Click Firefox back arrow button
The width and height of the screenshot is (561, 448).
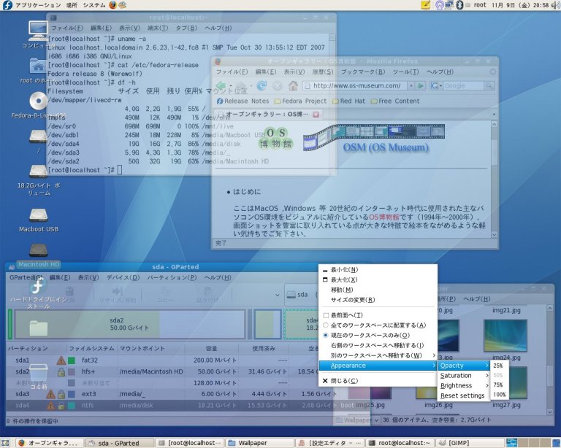pos(221,86)
